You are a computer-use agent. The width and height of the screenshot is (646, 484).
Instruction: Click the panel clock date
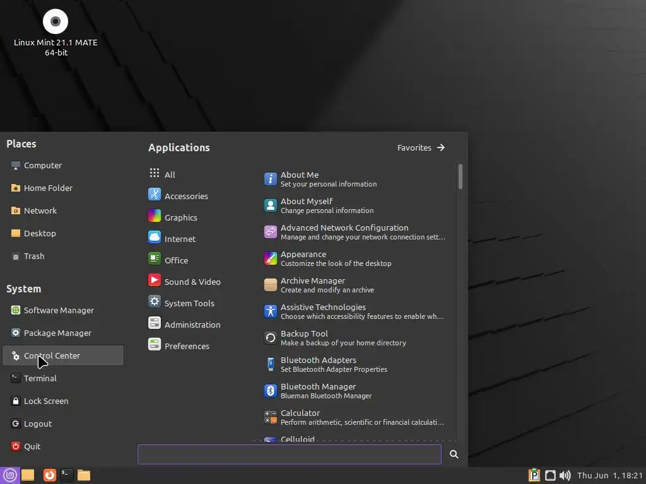point(610,475)
